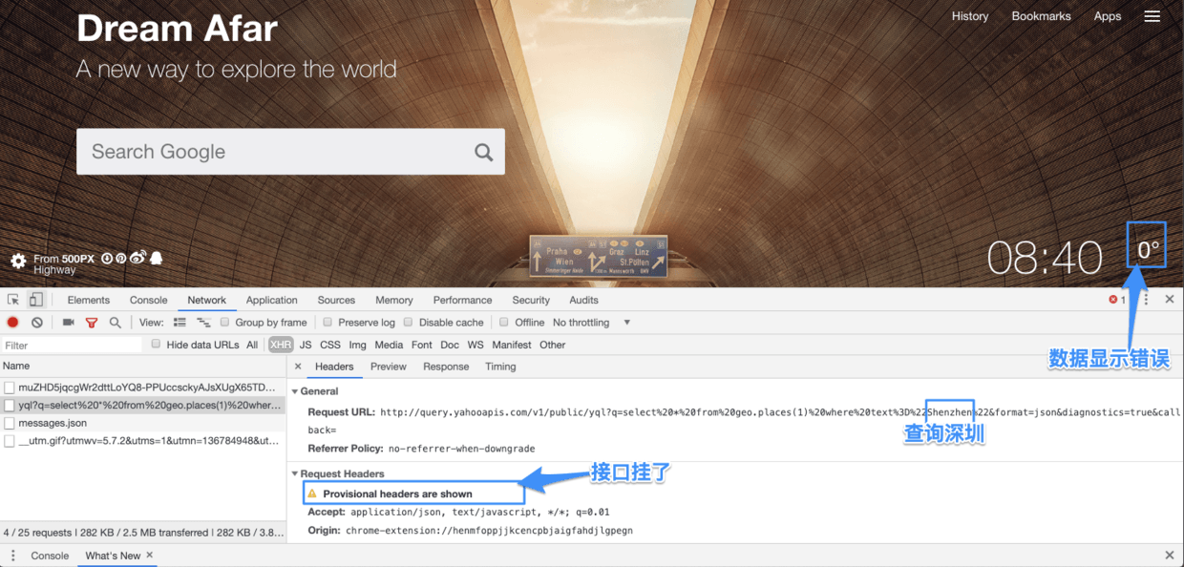This screenshot has width=1184, height=567.
Task: Click the search magnifier in Google box
Action: coord(483,152)
